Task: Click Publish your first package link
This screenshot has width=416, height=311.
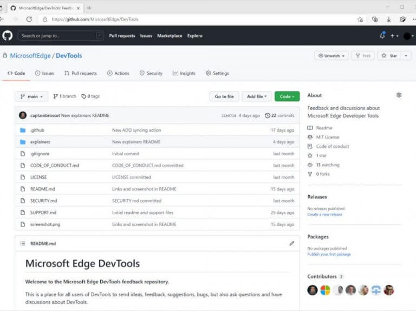Action: [x=329, y=254]
